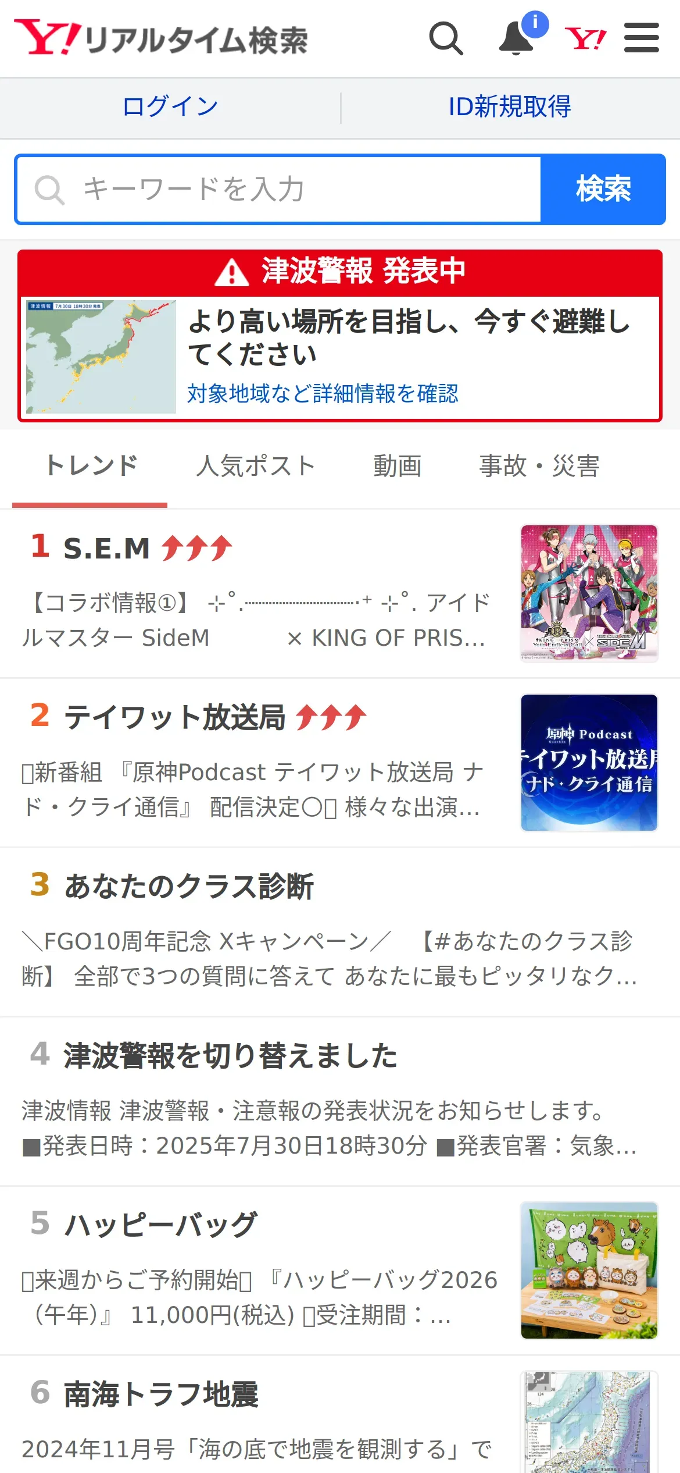Open the hamburger menu icon
The width and height of the screenshot is (680, 1473).
pyautogui.click(x=642, y=38)
